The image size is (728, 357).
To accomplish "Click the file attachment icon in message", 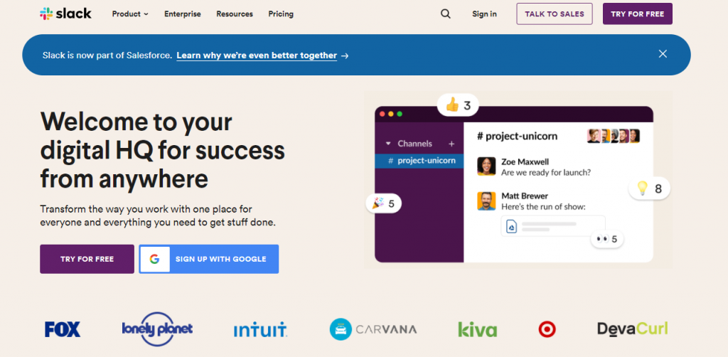I will [512, 227].
